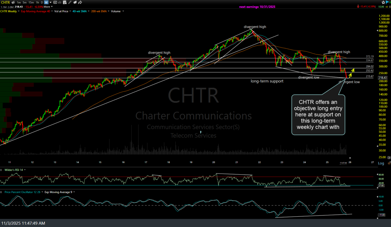Screen dimensions: 391x227
Task: Click the blue flag icon
Action: [x=387, y=2]
